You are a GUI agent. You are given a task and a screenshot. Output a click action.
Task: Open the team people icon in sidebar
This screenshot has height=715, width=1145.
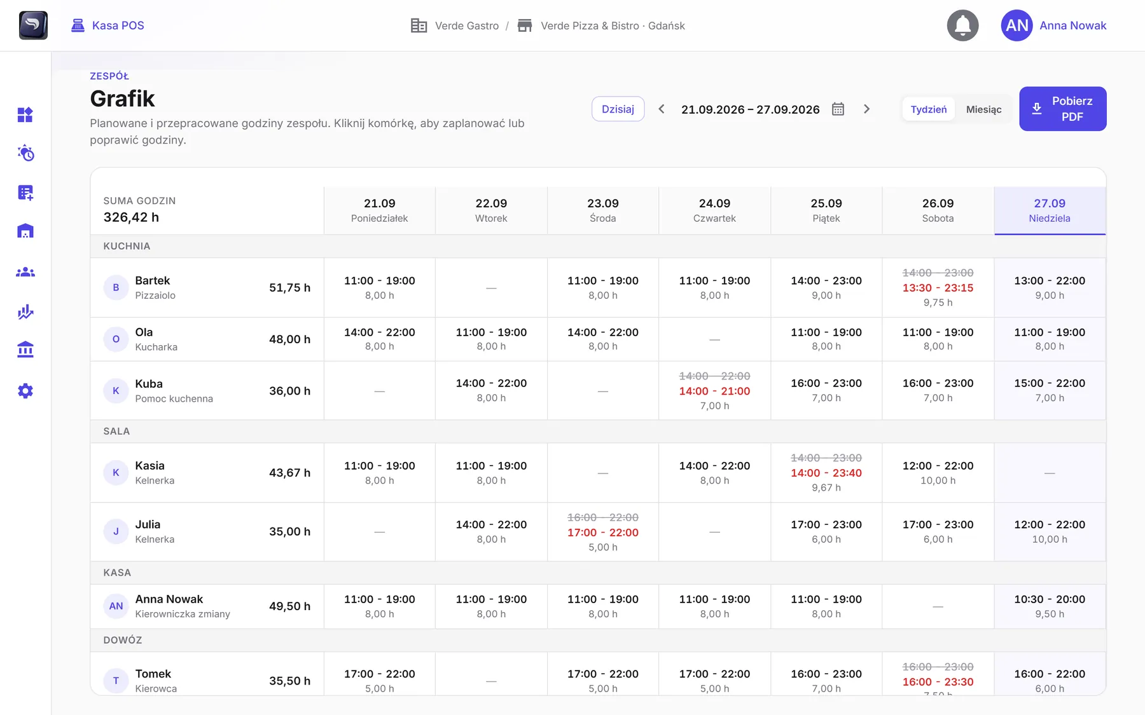coord(25,272)
